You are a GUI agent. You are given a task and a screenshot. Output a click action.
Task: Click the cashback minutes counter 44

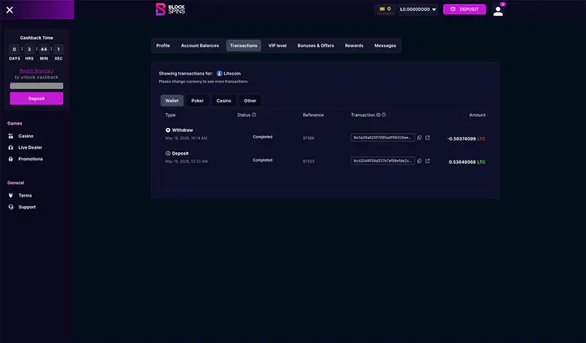click(x=44, y=49)
